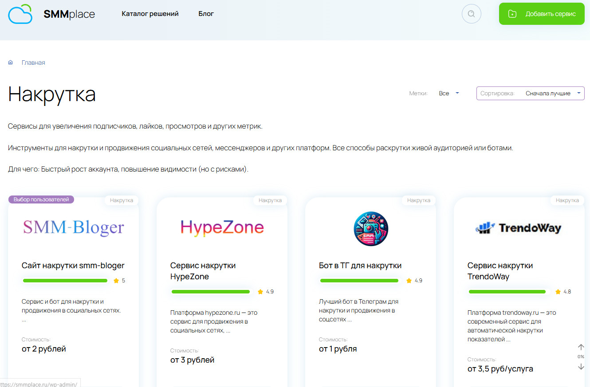Click the Платформа trendoway.ru description
Screen dimensions: 590x387
click(511, 326)
